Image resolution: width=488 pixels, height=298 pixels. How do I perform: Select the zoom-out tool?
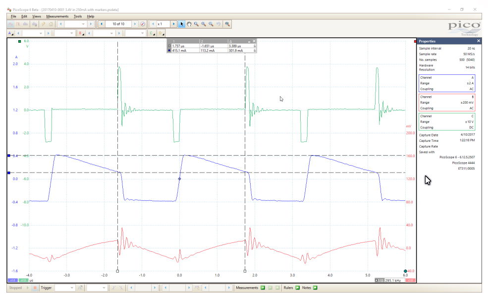[x=211, y=24]
